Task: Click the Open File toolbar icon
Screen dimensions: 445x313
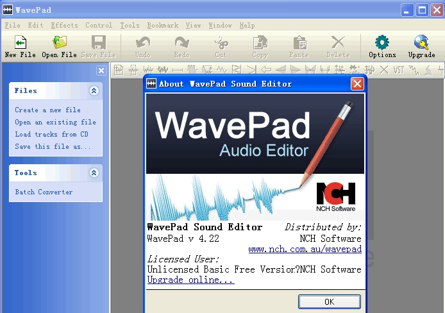Action: pos(60,42)
